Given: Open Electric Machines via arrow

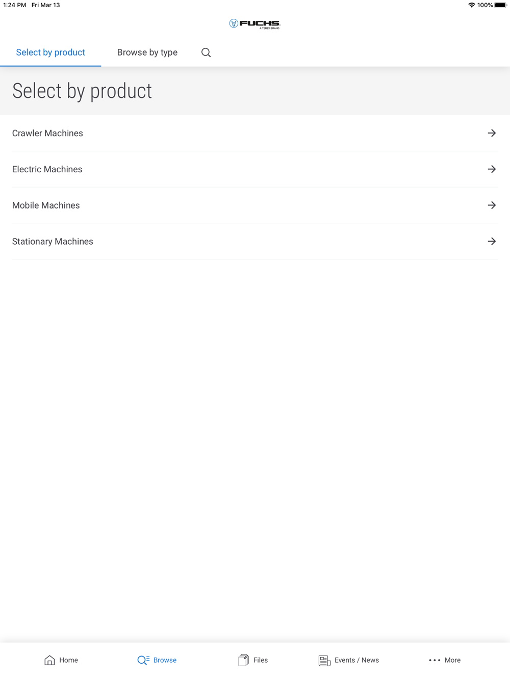Looking at the screenshot, I should [492, 169].
